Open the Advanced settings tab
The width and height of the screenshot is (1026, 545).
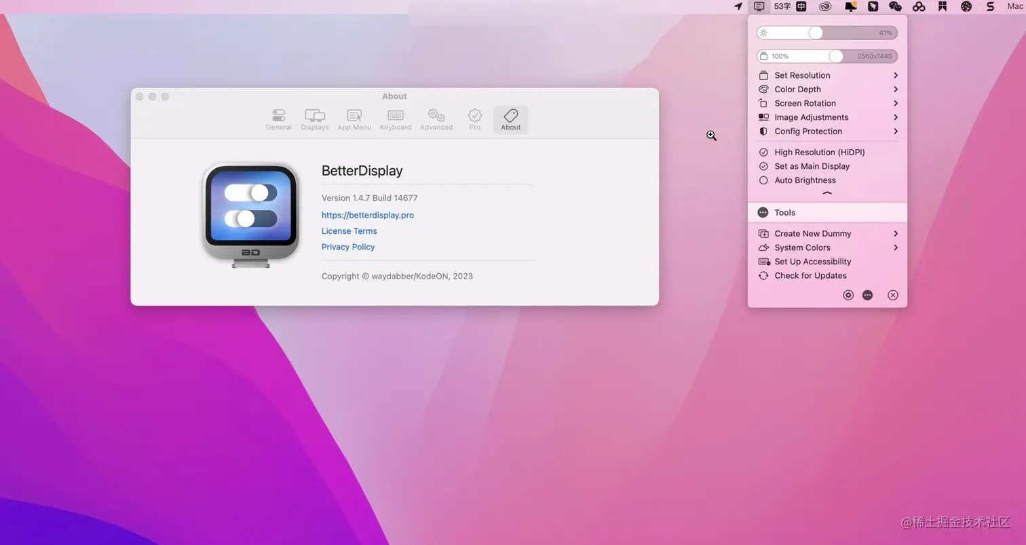pos(436,119)
